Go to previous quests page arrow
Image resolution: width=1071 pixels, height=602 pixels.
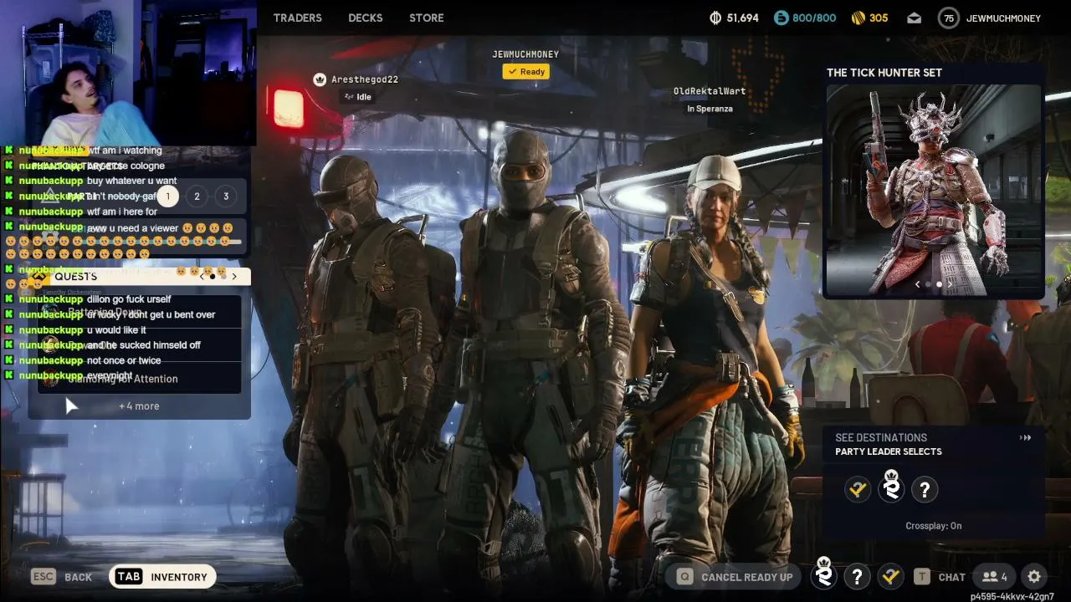click(201, 276)
